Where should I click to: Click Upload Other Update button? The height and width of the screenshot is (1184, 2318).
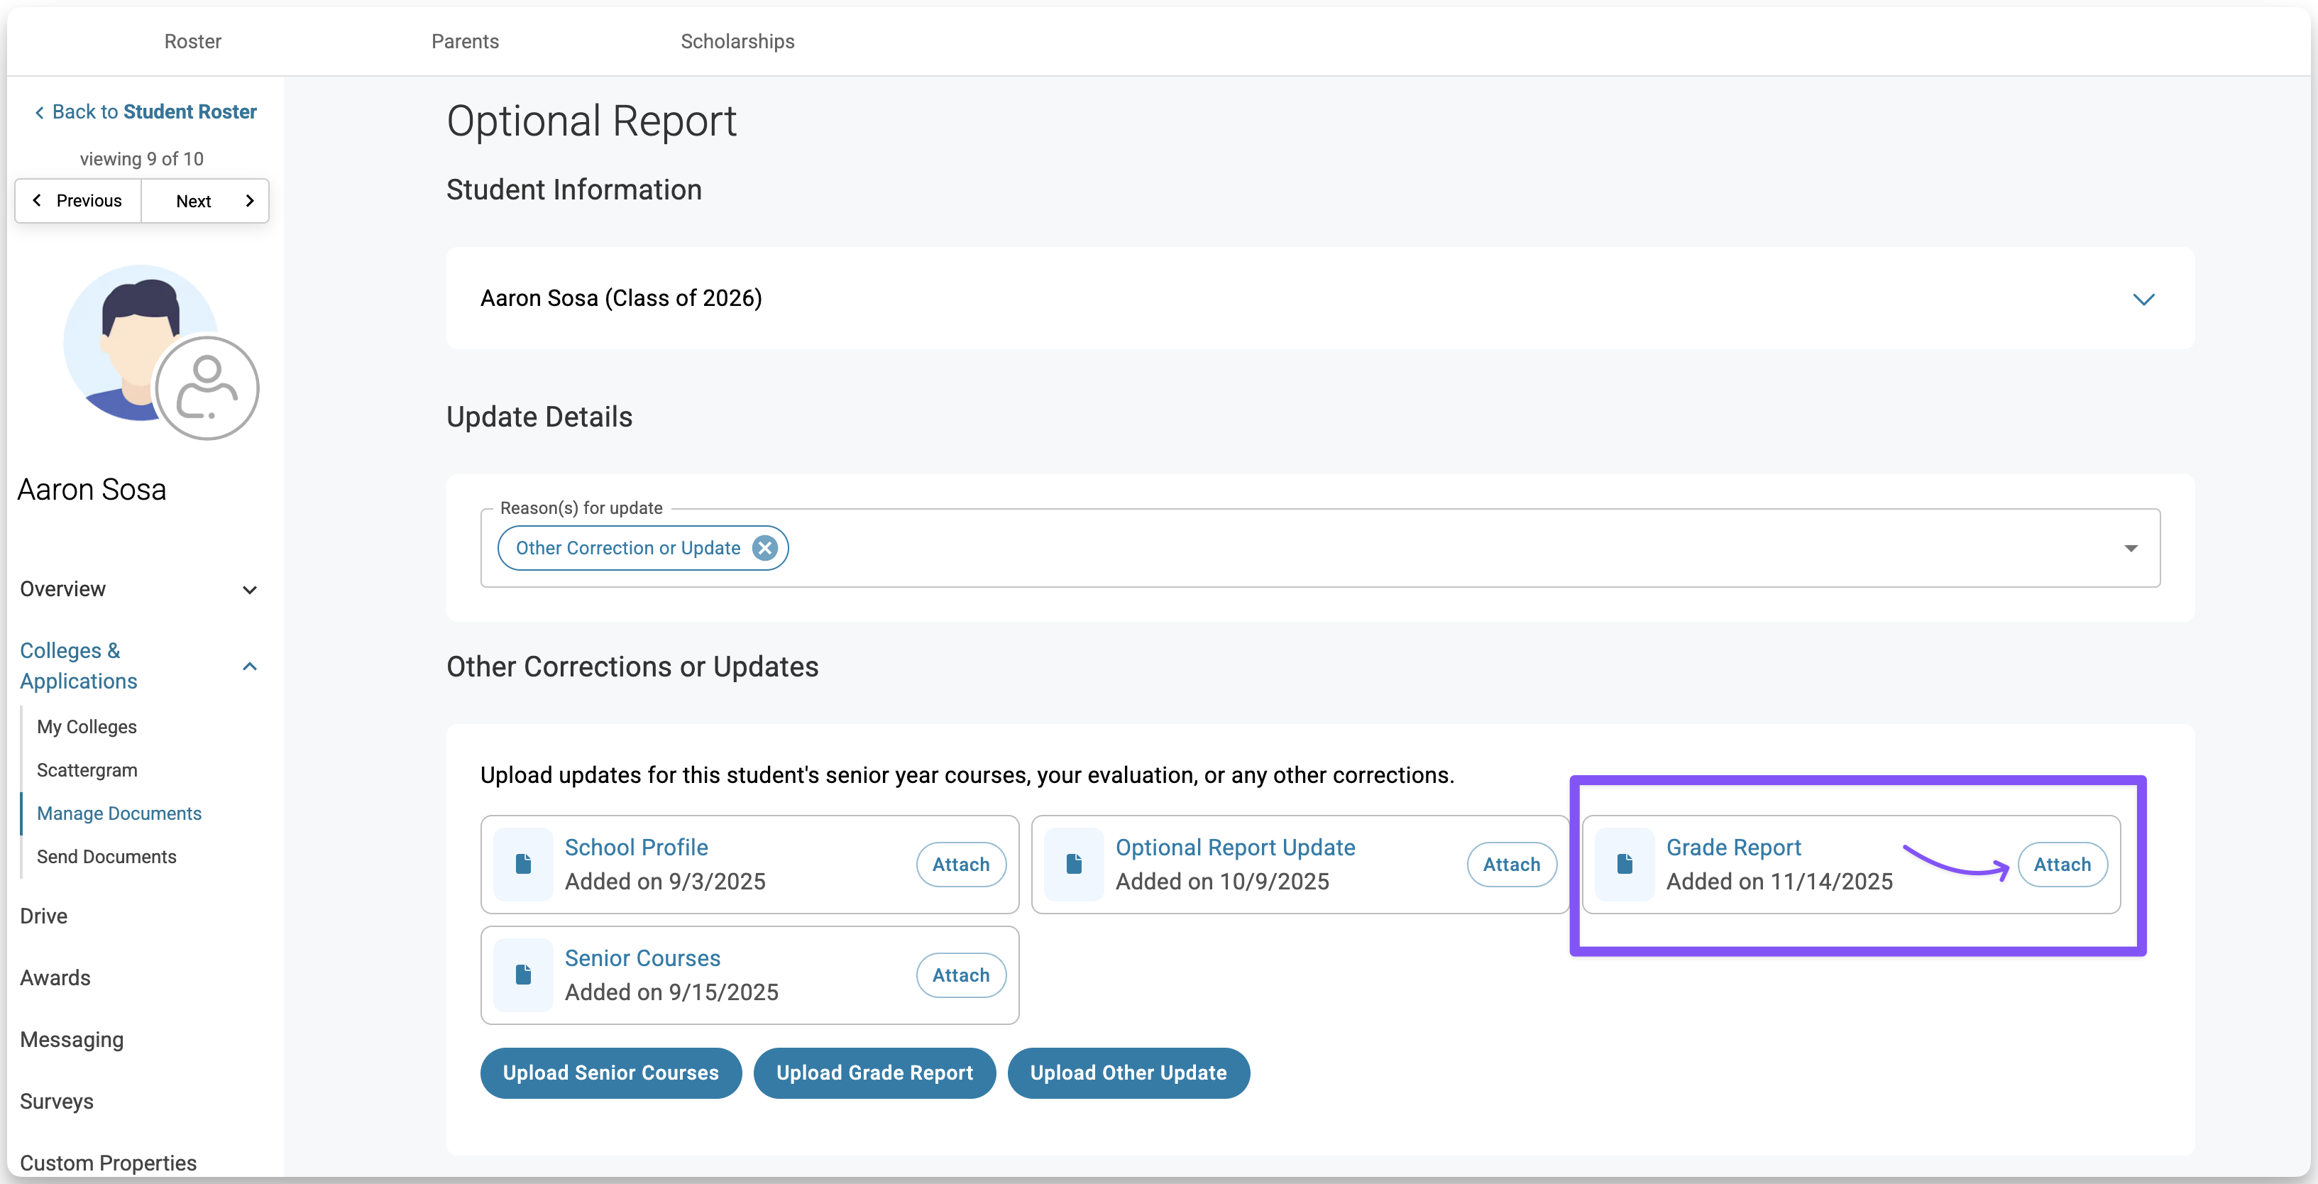pyautogui.click(x=1128, y=1073)
